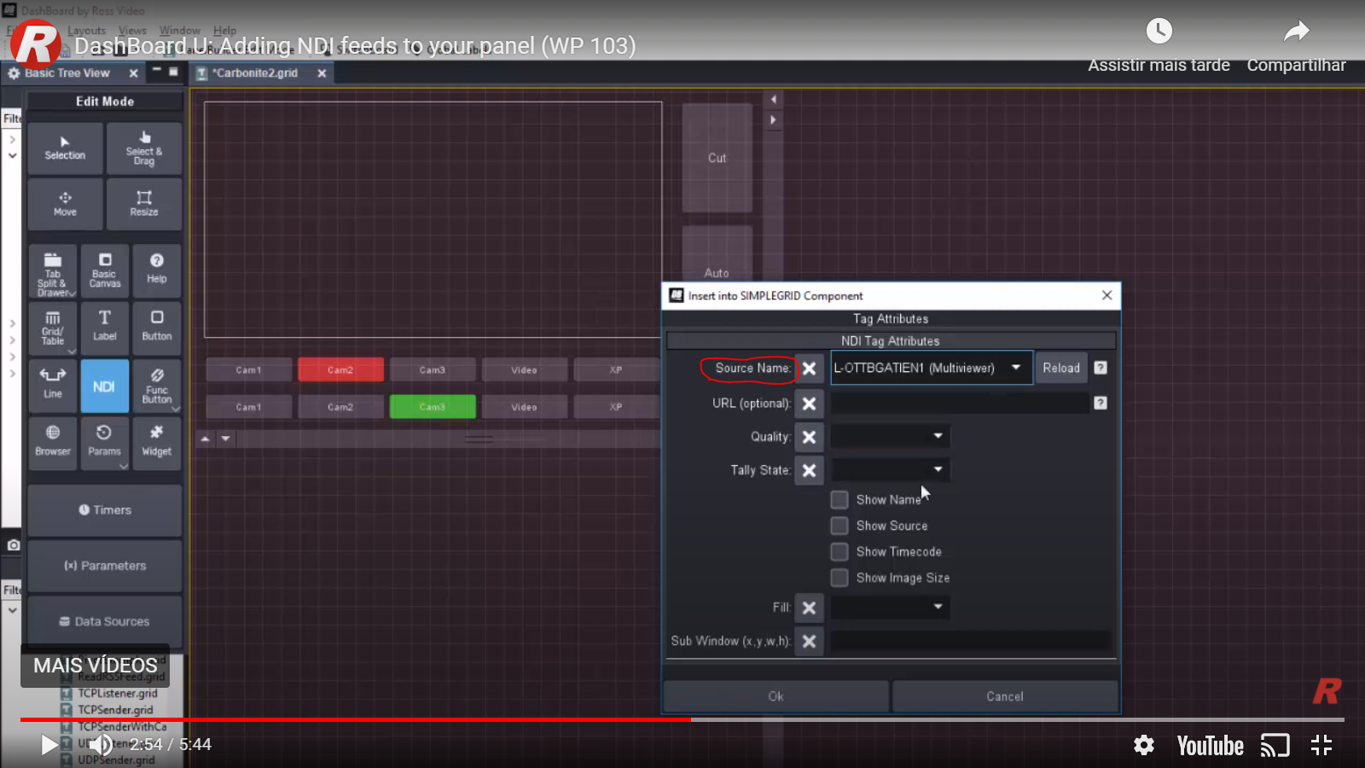
Task: Open the Fill dropdown
Action: [938, 607]
